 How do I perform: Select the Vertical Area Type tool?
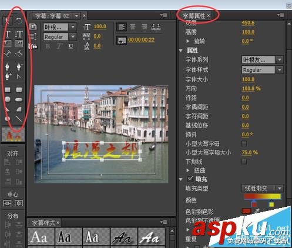[x=19, y=43]
